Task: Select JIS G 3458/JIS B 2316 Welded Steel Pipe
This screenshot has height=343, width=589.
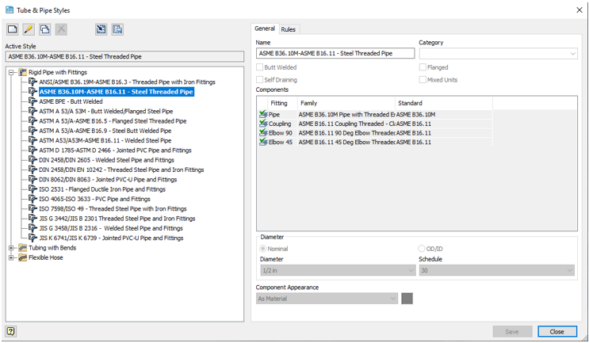Action: coord(111,228)
